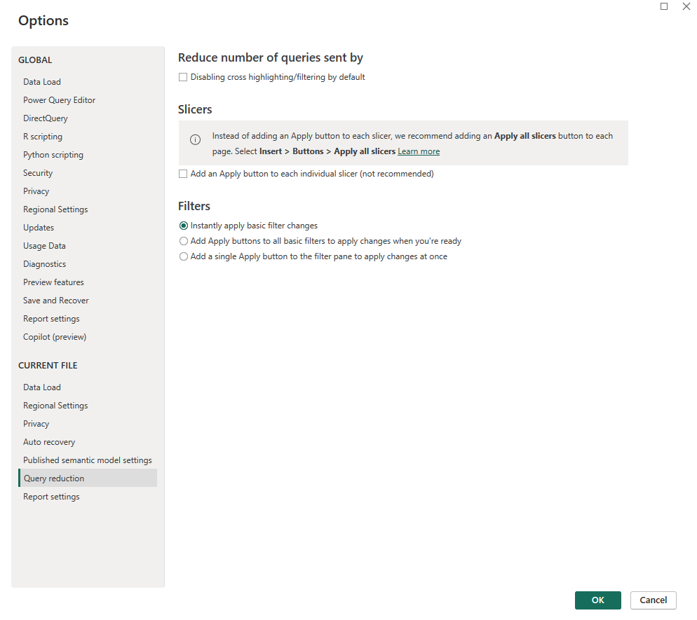Viewport: 697px width, 620px height.
Task: Open Power Query Editor settings
Action: pos(59,99)
